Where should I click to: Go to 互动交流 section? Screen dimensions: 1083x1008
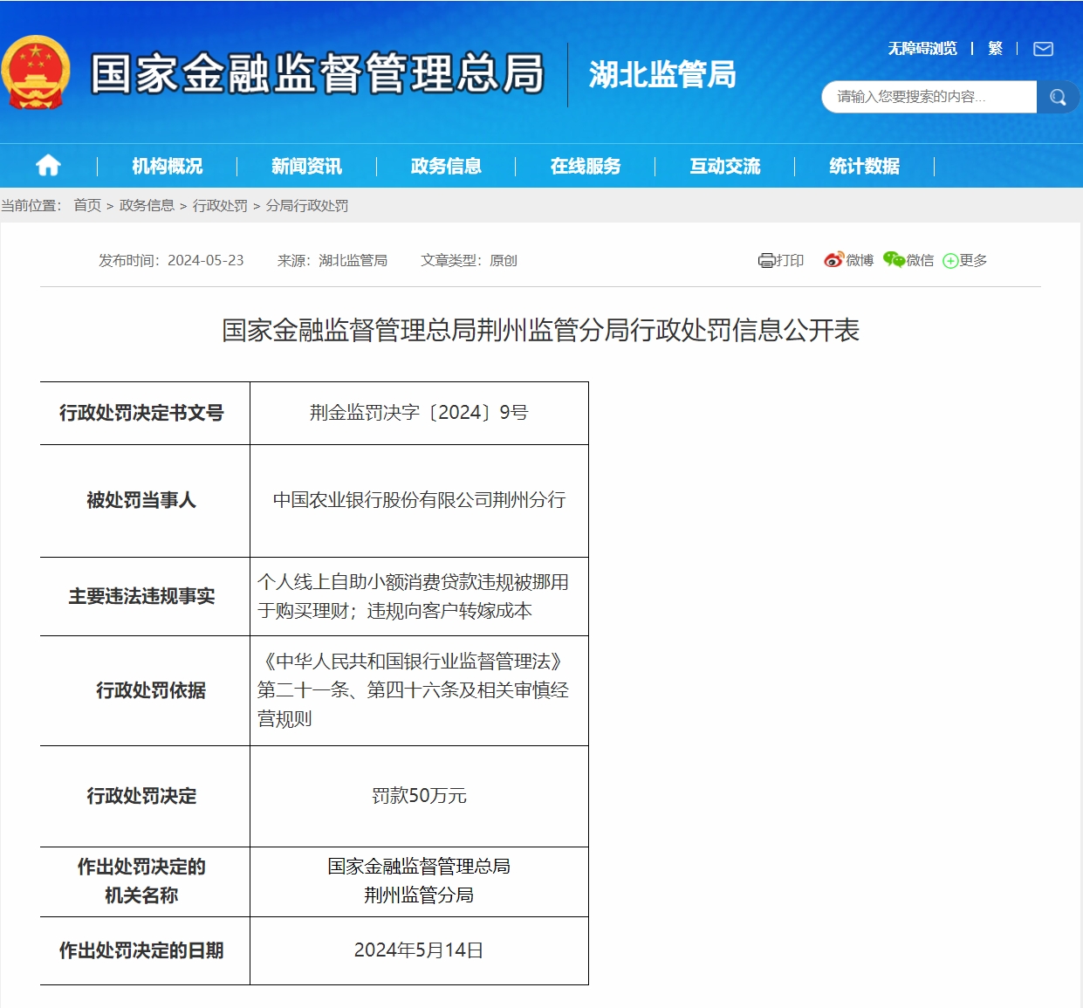tap(725, 166)
